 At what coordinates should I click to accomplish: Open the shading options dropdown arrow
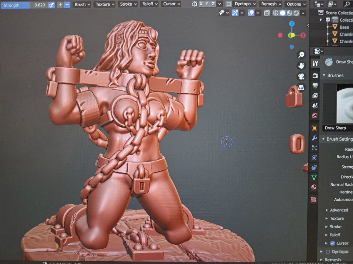pyautogui.click(x=303, y=13)
